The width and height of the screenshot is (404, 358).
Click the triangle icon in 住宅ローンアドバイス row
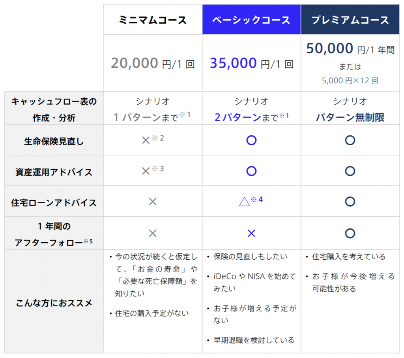(x=244, y=202)
